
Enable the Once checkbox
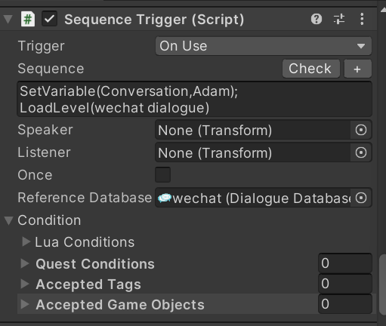[x=162, y=174]
